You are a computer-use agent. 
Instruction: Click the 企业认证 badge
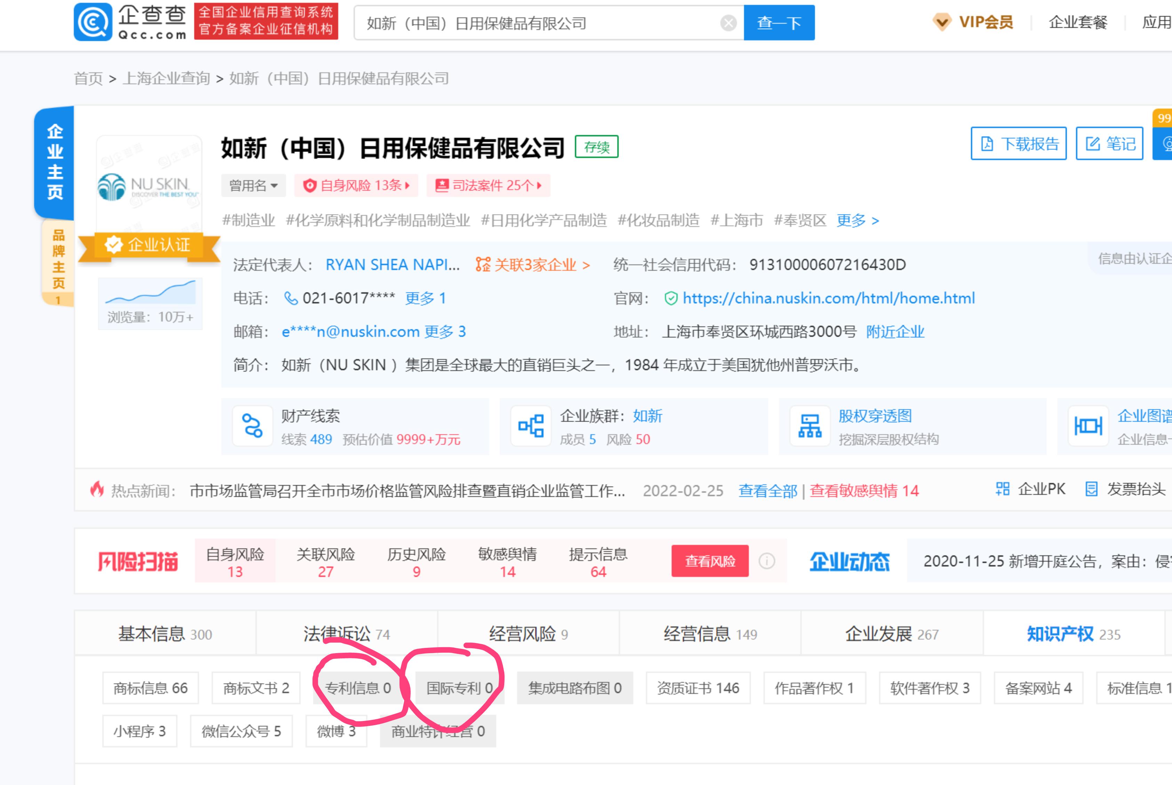coord(148,245)
